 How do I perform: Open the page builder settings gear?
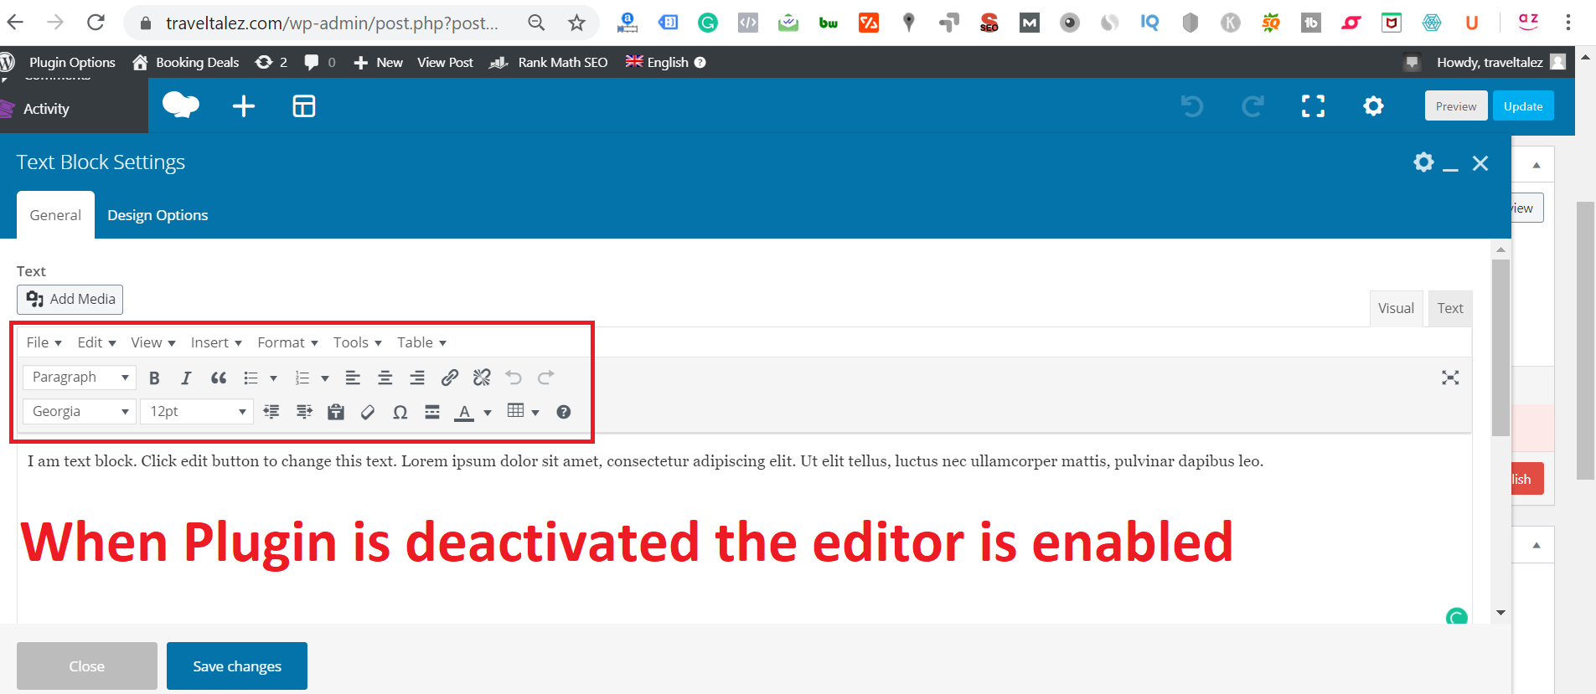(x=1373, y=106)
